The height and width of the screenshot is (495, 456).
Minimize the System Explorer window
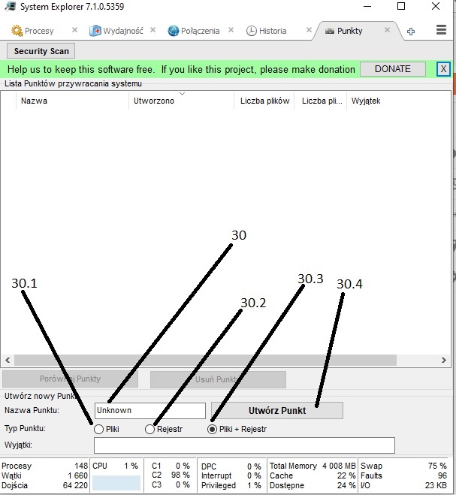click(x=367, y=6)
